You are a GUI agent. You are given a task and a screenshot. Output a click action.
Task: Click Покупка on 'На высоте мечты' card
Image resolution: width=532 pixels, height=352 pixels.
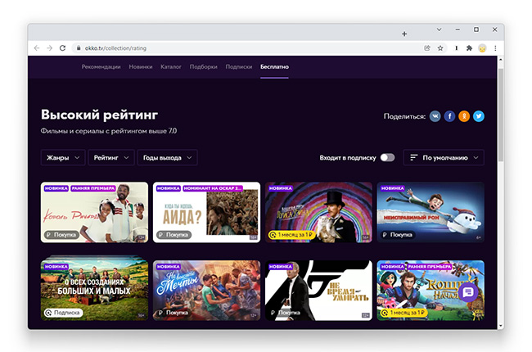coord(174,313)
